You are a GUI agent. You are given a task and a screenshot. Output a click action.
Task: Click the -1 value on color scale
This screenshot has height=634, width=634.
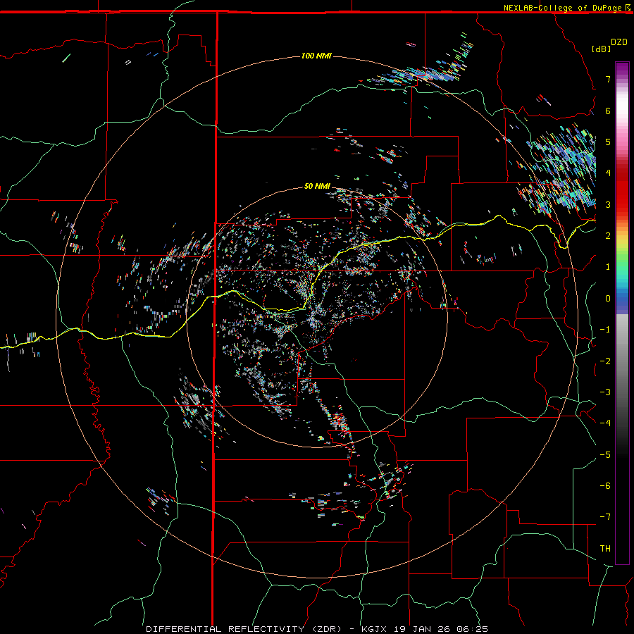click(x=605, y=330)
